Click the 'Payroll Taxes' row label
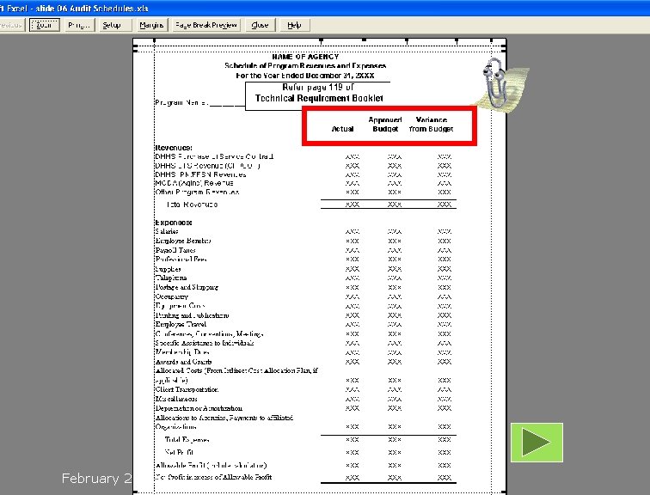Image resolution: width=650 pixels, height=495 pixels. (175, 250)
